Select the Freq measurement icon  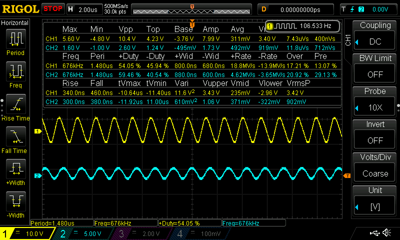(16, 71)
